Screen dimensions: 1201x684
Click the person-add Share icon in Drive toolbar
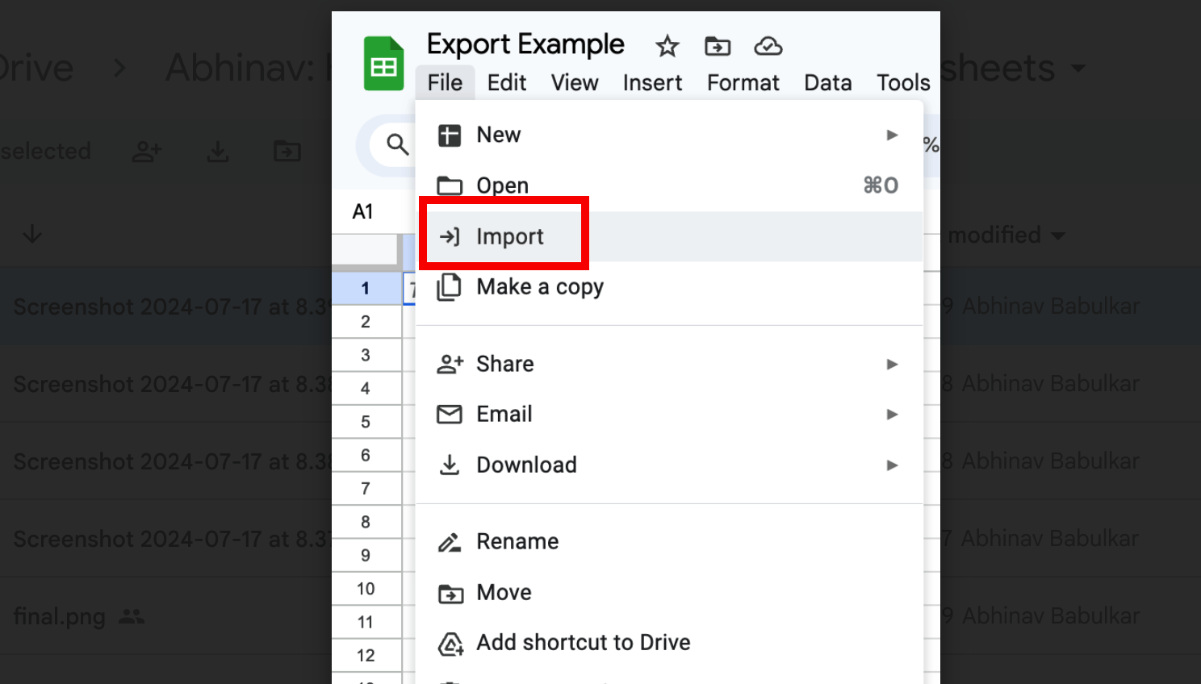click(147, 151)
